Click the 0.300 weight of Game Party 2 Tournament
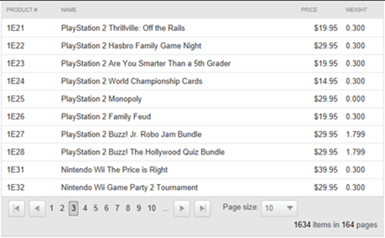Screen dimensions: 385x238 [356, 187]
